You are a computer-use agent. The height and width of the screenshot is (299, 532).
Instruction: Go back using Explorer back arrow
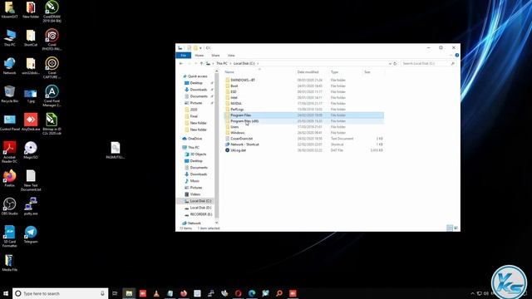[181, 63]
